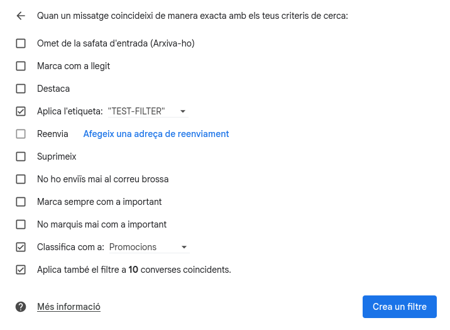
Task: Click the dropdown arrow beside Promocions
Action: coord(184,247)
